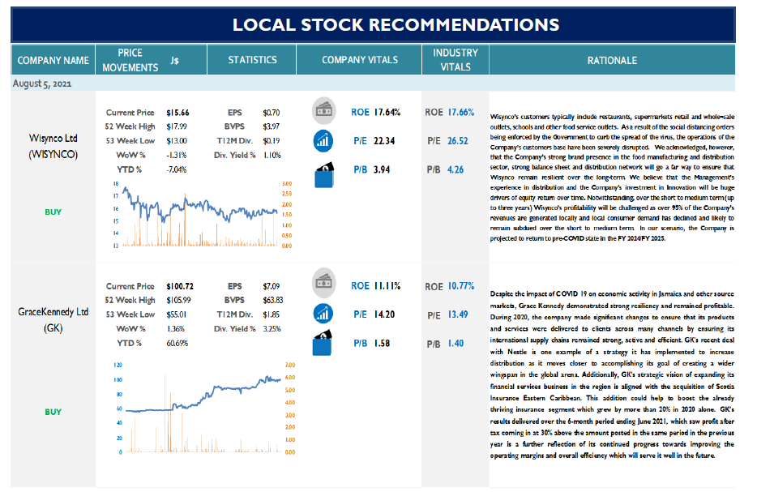
Task: Click the wallet icon beside Wisynco's P/B 3.94
Action: point(324,174)
